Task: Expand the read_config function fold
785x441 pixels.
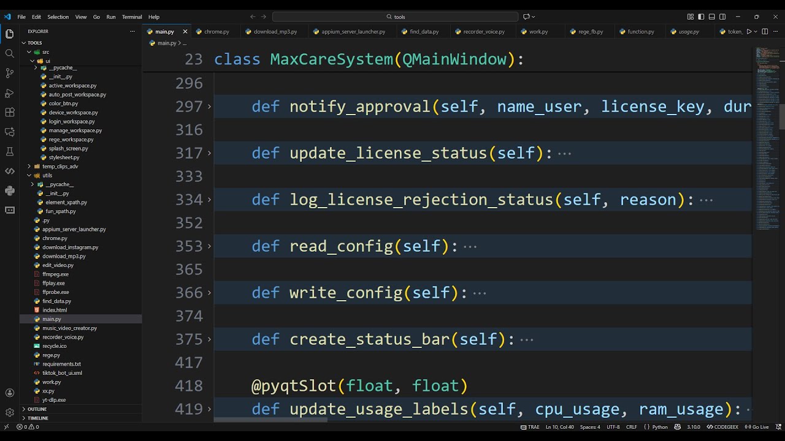Action: [x=209, y=246]
